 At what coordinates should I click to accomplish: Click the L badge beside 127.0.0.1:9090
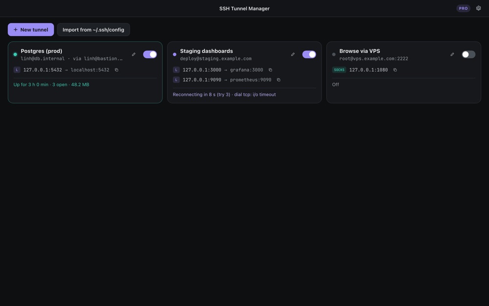(x=176, y=80)
